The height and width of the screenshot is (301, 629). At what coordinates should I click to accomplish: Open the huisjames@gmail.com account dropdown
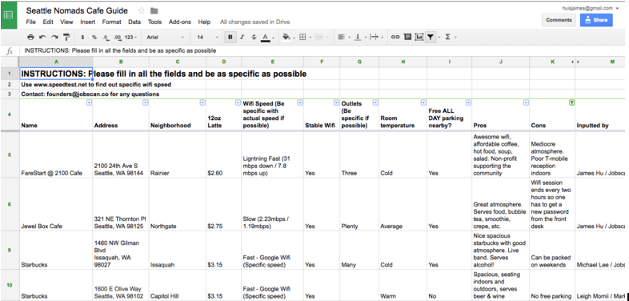pyautogui.click(x=591, y=8)
